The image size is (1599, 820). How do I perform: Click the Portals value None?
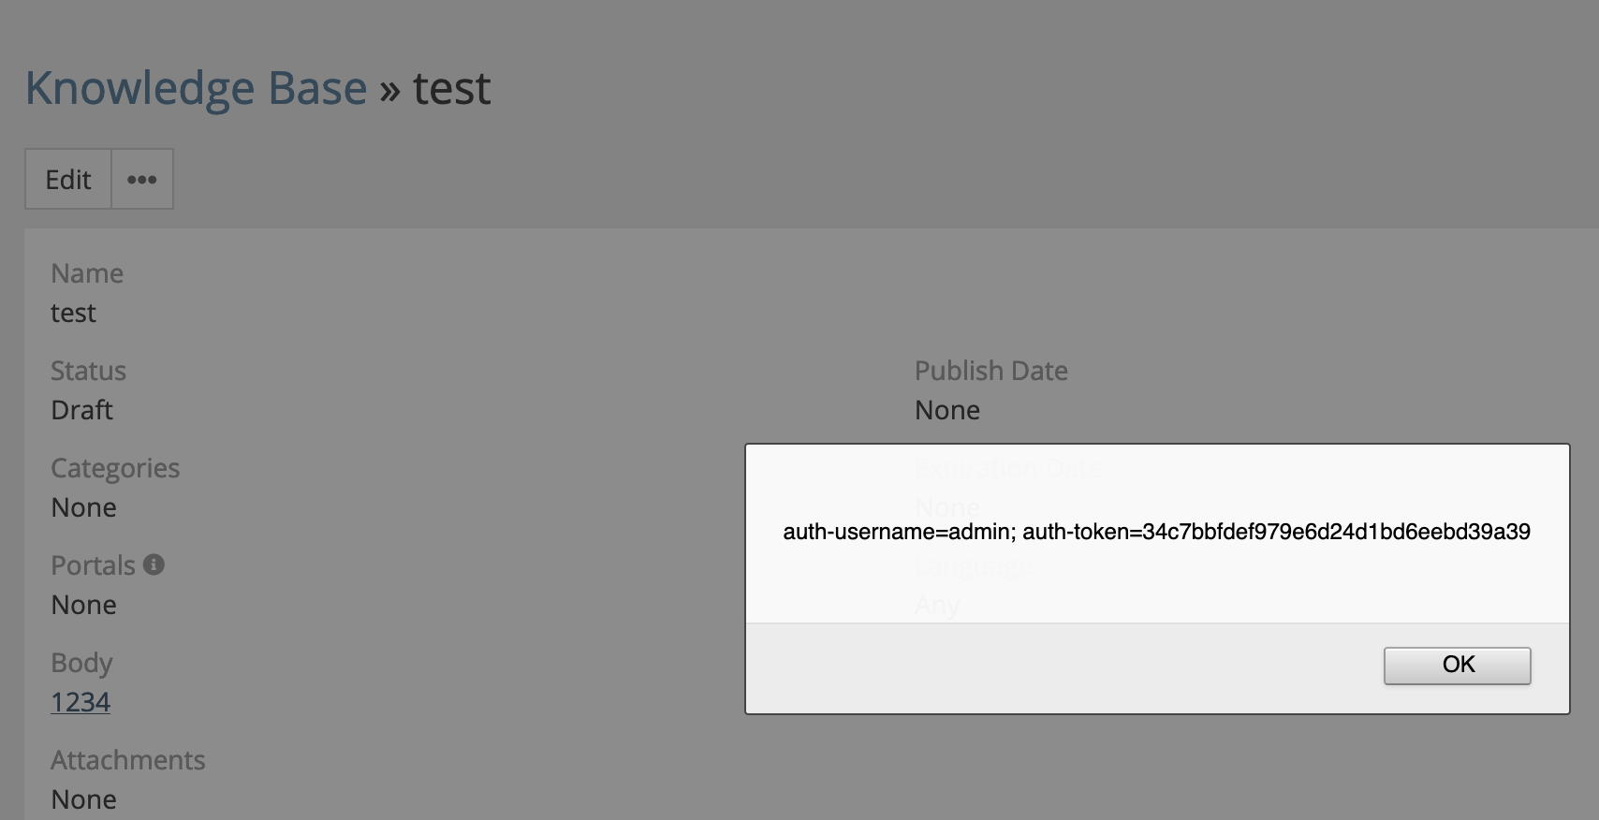pyautogui.click(x=83, y=604)
